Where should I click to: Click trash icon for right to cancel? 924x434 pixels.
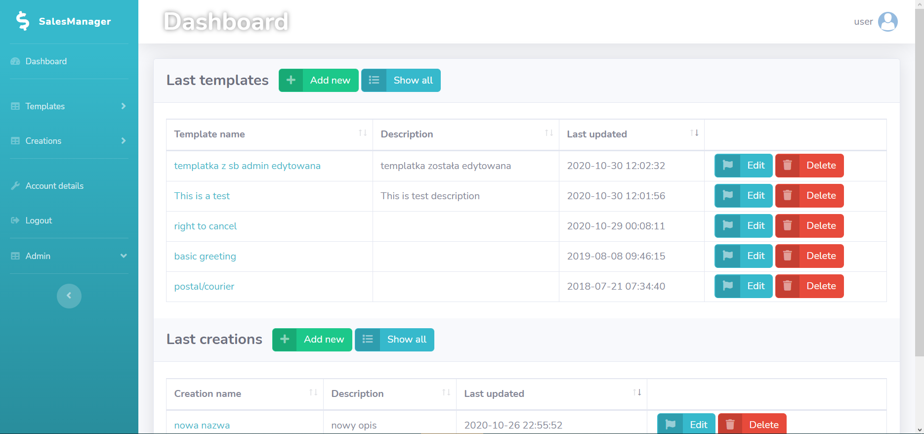click(788, 226)
